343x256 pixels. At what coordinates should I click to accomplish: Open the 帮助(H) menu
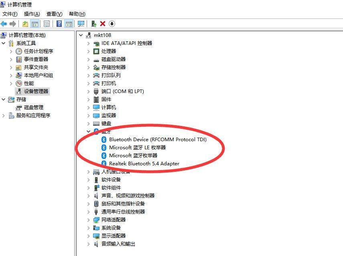(x=77, y=14)
